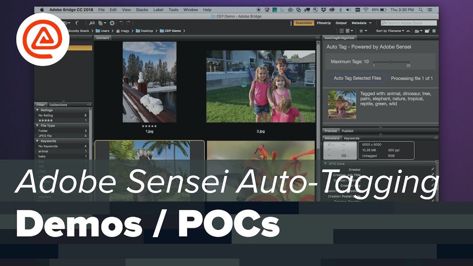Click the refine/refresh circular icon in toolbar
This screenshot has height=266, width=473.
tap(112, 23)
